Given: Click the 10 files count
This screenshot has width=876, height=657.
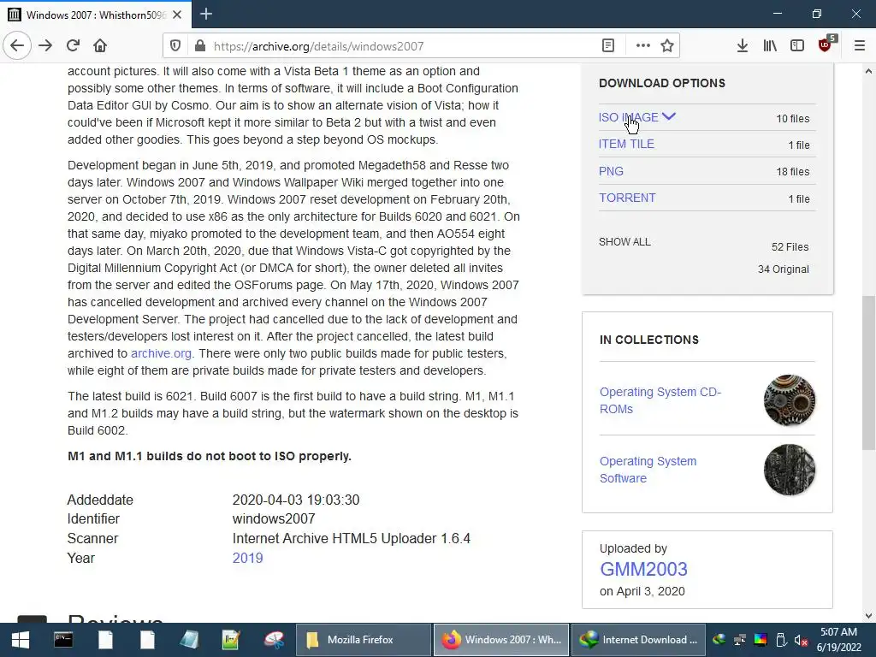Looking at the screenshot, I should [793, 118].
